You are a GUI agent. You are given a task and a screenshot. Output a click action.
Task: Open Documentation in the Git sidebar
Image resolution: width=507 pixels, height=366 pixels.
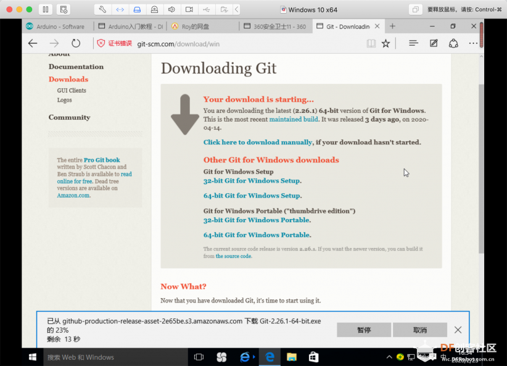[76, 67]
